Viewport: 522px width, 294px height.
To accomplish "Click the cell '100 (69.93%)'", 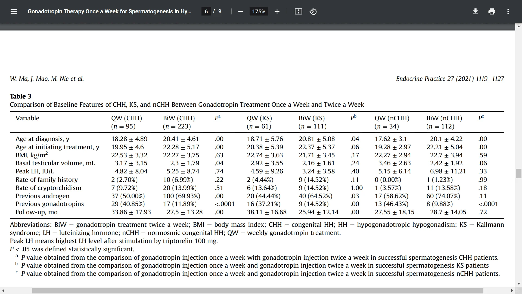I will tap(181, 196).
